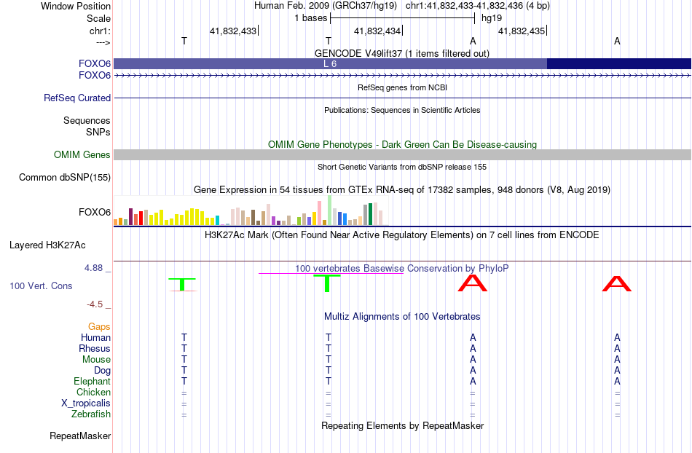Click the RefSeq Curated track label
The width and height of the screenshot is (692, 453).
(x=76, y=98)
